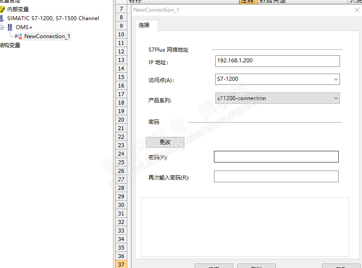Image resolution: width=362 pixels, height=268 pixels.
Task: Select row header 35
Action: (121, 248)
